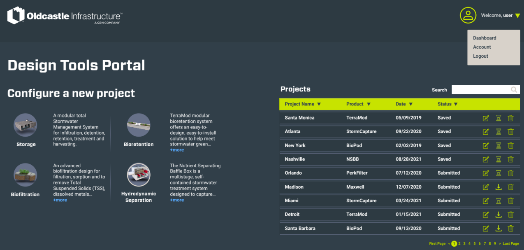Click the hourglass icon in Atlanta row
Screen dimensions: 524x250
pyautogui.click(x=498, y=132)
